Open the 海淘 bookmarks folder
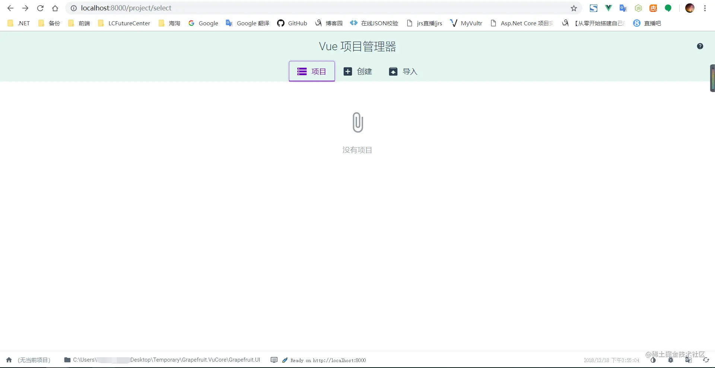Image resolution: width=715 pixels, height=368 pixels. [x=169, y=23]
